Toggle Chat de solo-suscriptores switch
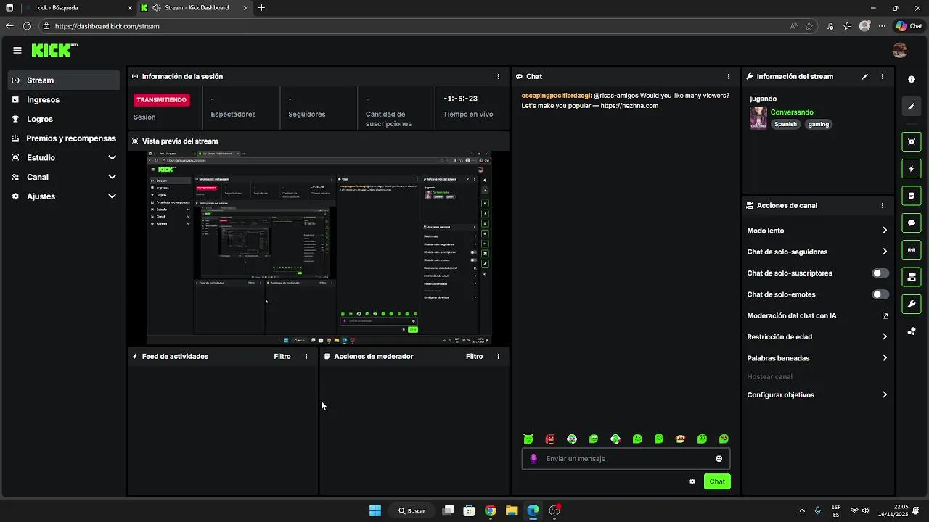Screen dimensions: 929x522 click(x=880, y=273)
